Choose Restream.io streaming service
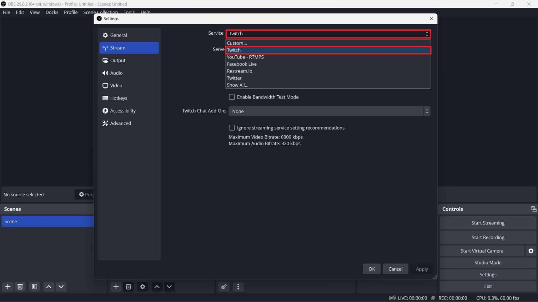Viewport: 538px width, 302px height. pos(328,71)
